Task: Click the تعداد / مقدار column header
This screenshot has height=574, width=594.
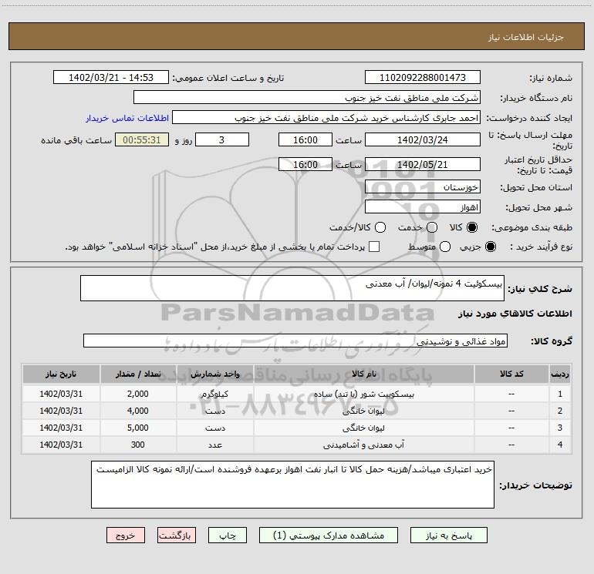Action: click(138, 374)
